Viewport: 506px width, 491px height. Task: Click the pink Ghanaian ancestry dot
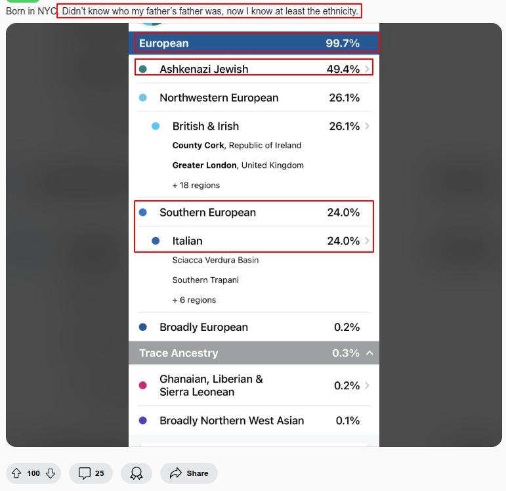coord(143,385)
